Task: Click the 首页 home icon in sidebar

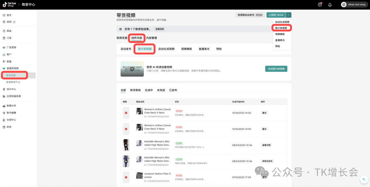Action: click(4, 15)
